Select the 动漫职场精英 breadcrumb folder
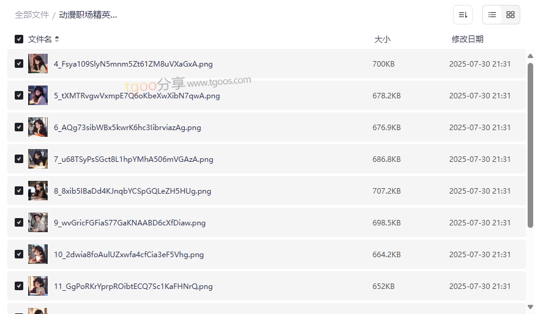Viewport: 535px width, 314px height. click(88, 15)
